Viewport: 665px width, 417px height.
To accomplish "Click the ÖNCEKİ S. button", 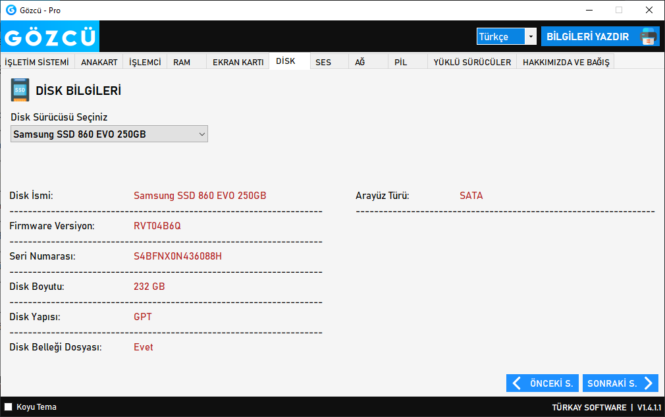I will 542,383.
